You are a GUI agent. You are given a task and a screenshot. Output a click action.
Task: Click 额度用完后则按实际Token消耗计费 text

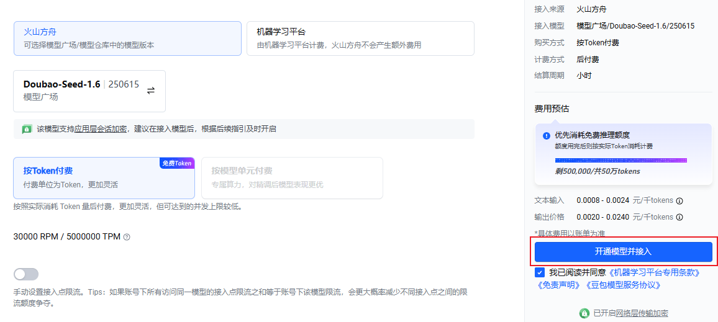pyautogui.click(x=604, y=146)
